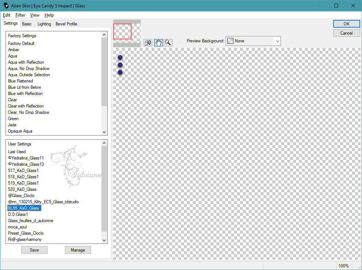Select the Amber preset

point(14,50)
